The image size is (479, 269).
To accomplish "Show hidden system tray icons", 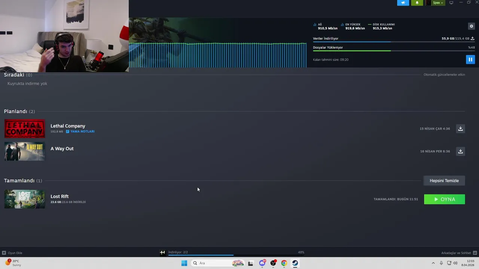I will tap(433, 263).
